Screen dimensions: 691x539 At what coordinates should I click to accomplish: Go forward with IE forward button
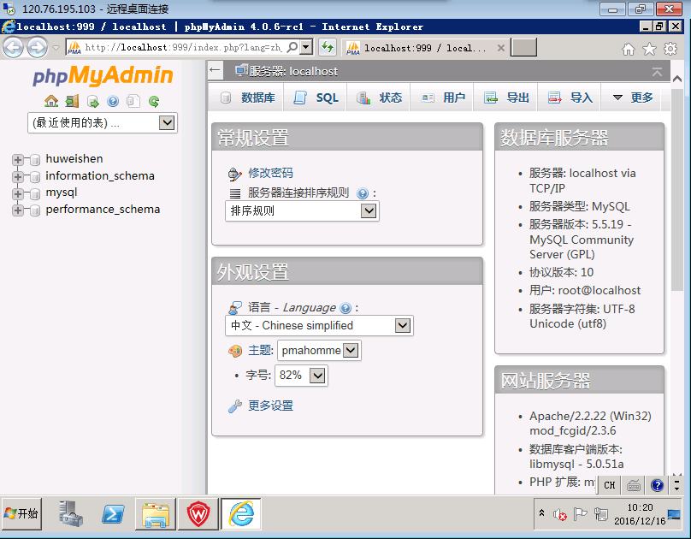click(x=37, y=47)
